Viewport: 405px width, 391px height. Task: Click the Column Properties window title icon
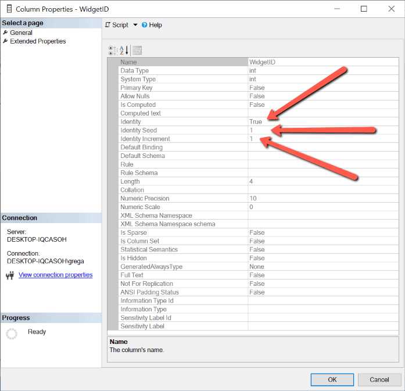point(8,9)
